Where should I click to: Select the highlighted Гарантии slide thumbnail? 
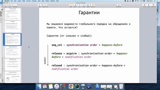pos(13,39)
